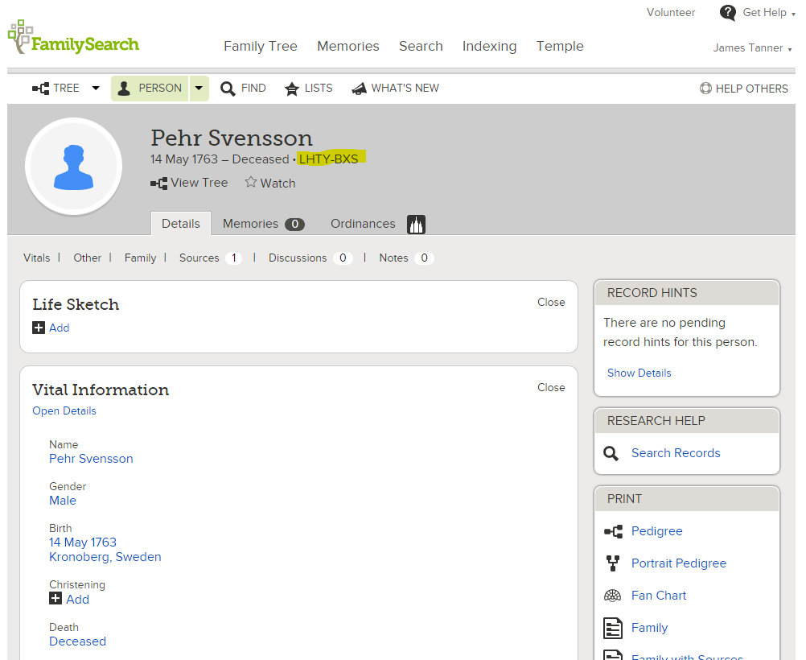This screenshot has height=660, width=806.
Task: Click the megaphone What's New icon
Action: coord(359,89)
